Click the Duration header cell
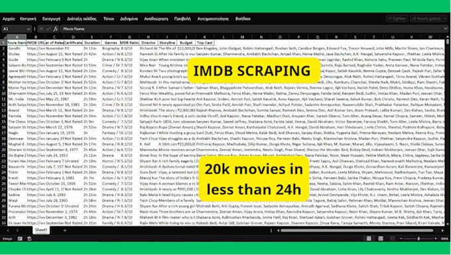Viewport: 451px width, 255px height. tap(92, 42)
